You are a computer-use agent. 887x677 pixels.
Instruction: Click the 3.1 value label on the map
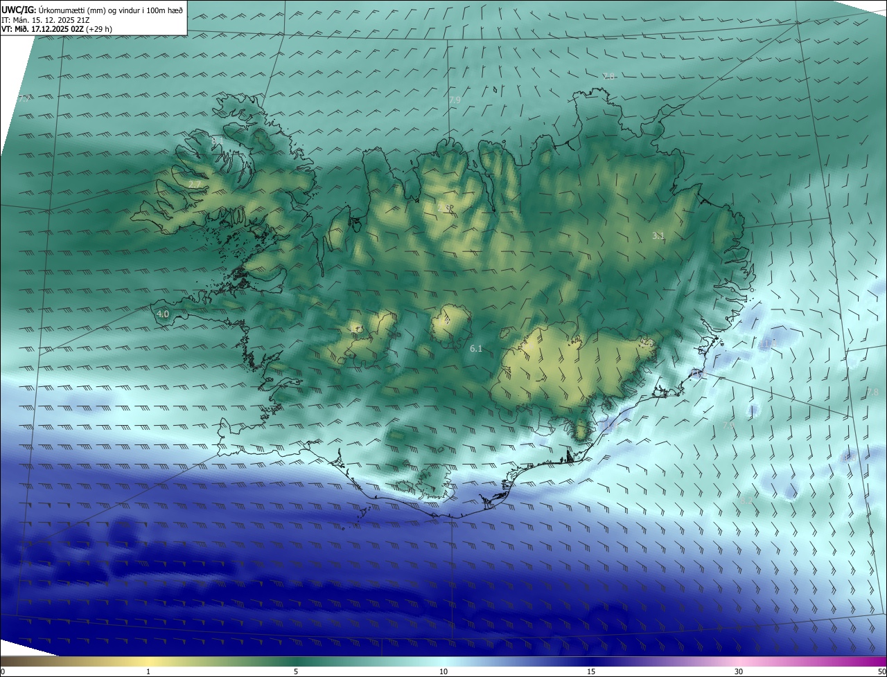click(658, 235)
